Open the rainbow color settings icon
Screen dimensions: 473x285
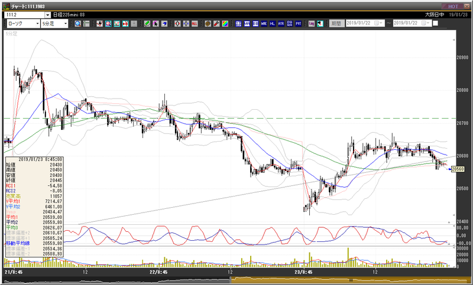coord(225,24)
